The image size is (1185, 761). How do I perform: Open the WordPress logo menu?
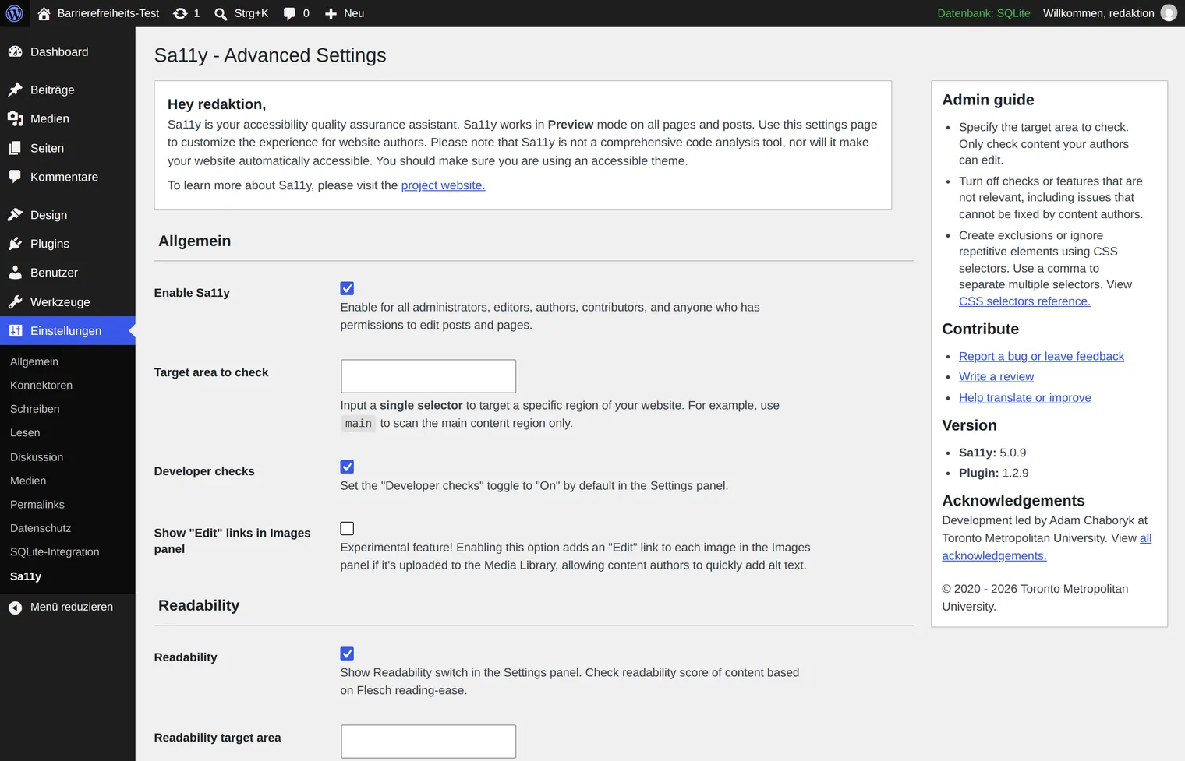14,13
